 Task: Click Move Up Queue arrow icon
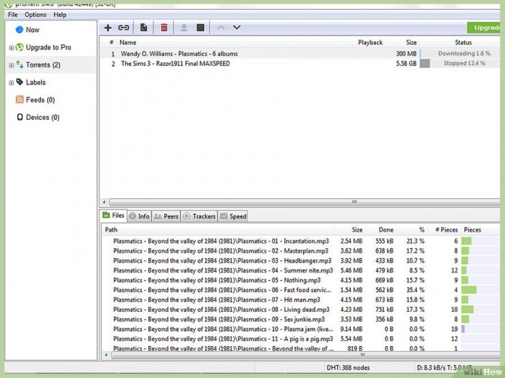tap(220, 28)
